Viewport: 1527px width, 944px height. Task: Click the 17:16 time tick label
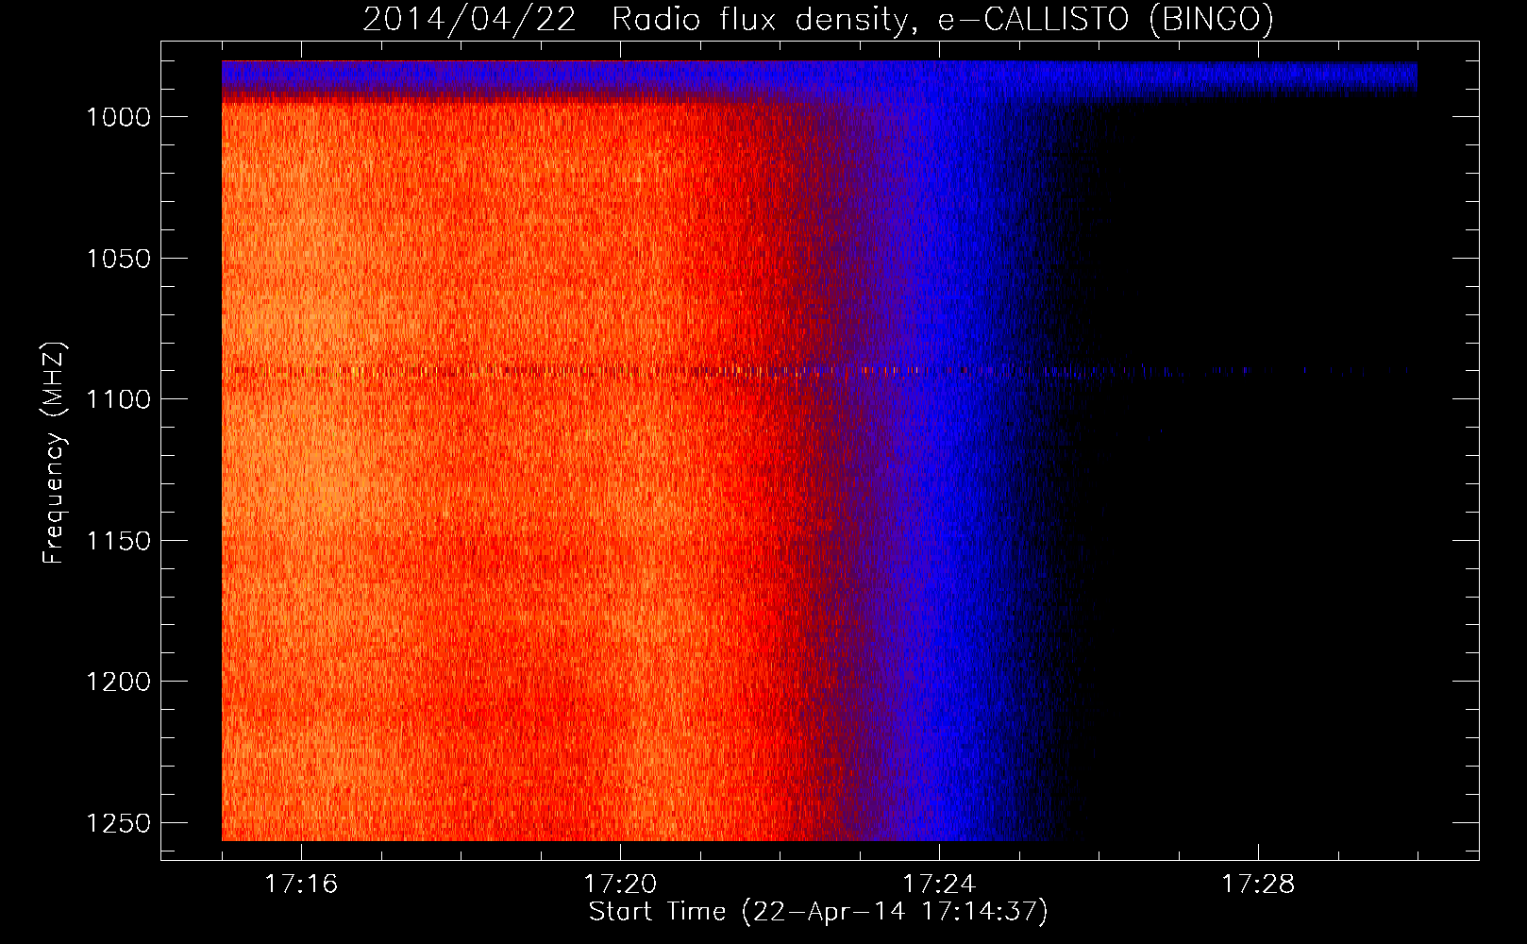pyautogui.click(x=301, y=885)
